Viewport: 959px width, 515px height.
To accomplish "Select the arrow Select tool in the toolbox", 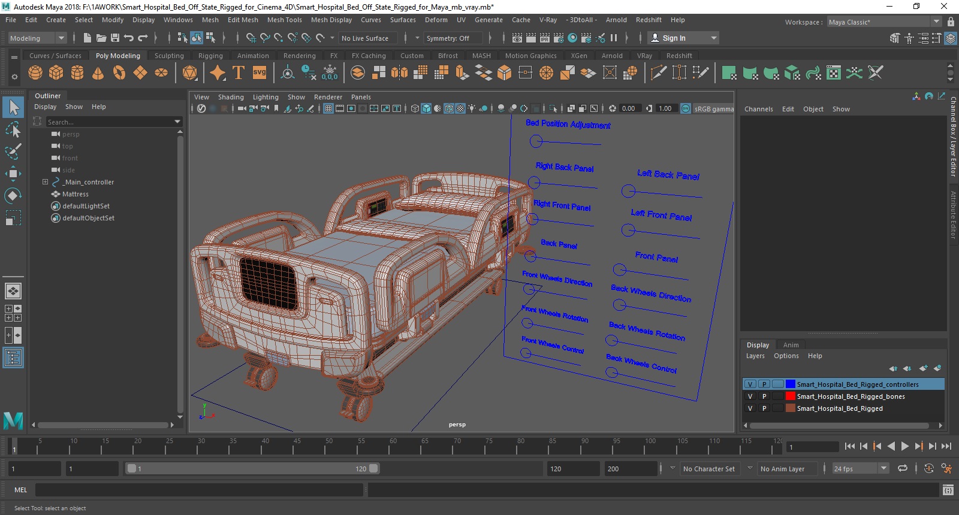I will [x=13, y=108].
